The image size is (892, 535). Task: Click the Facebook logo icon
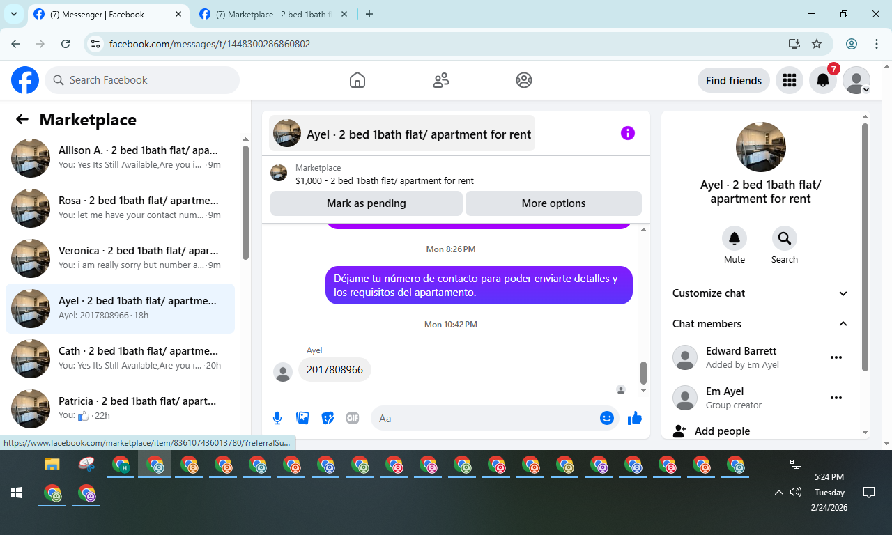(x=25, y=80)
